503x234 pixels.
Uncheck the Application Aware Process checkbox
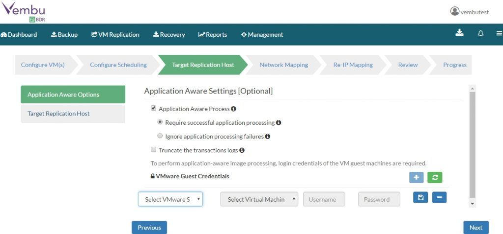153,108
